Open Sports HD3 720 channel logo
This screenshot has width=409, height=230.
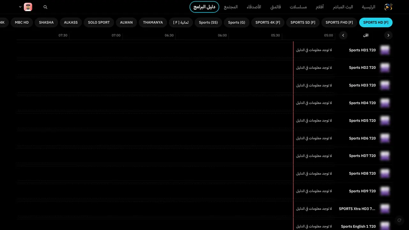[385, 85]
